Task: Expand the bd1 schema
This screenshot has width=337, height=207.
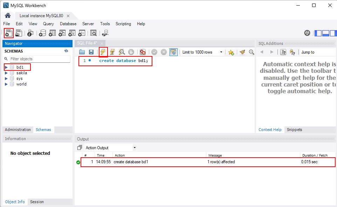Action: [6, 67]
